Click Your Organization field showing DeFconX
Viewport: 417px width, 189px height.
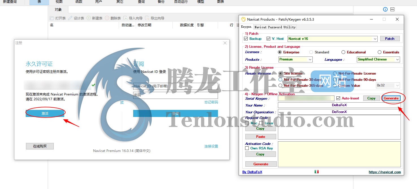coord(339,112)
